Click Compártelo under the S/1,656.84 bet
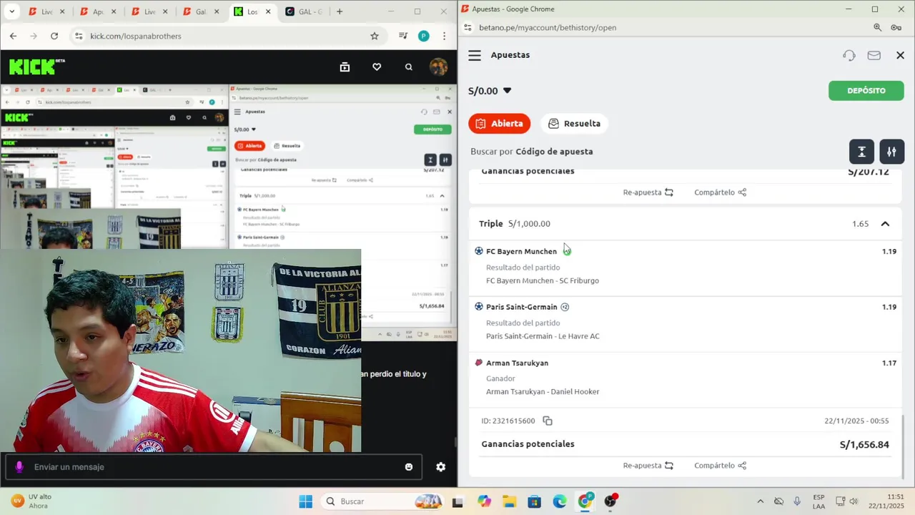The height and width of the screenshot is (515, 915). (x=720, y=466)
